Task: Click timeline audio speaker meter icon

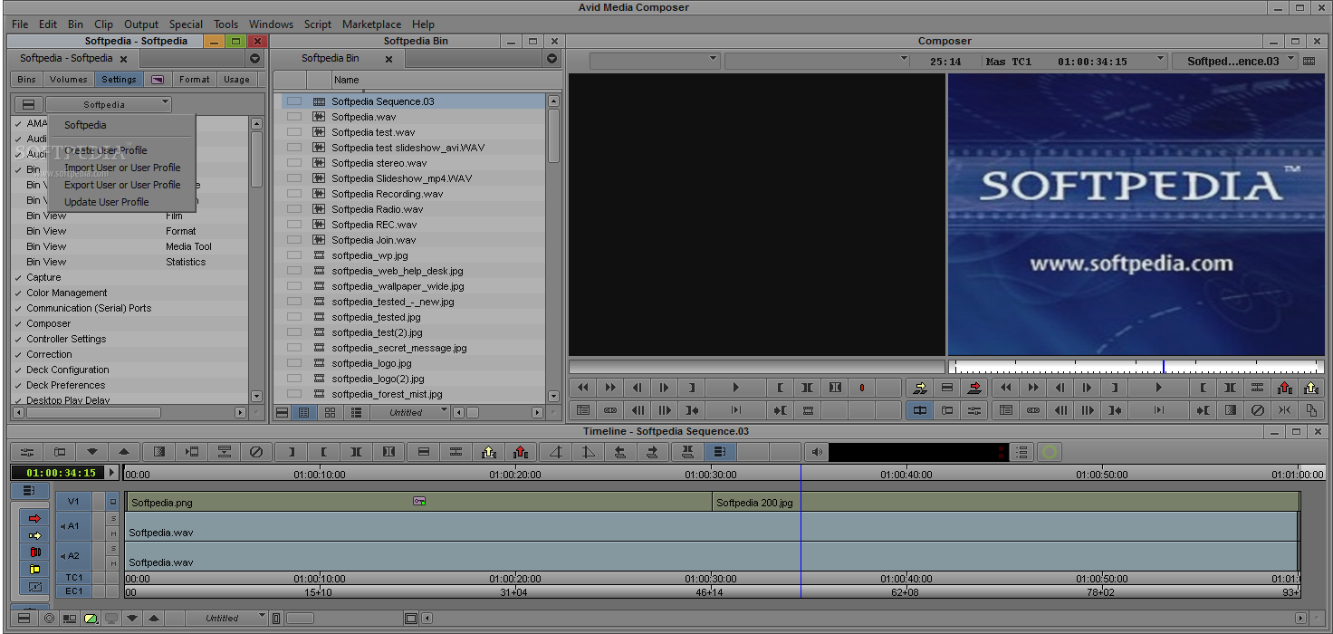Action: [817, 451]
